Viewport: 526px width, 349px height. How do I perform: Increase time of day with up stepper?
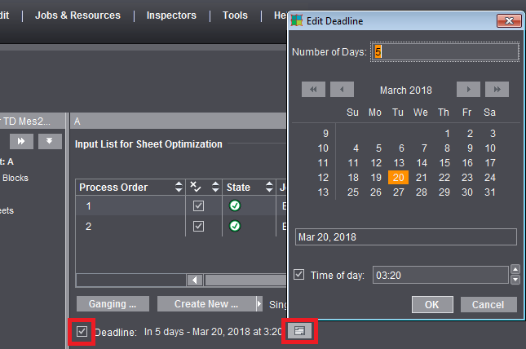click(x=515, y=270)
